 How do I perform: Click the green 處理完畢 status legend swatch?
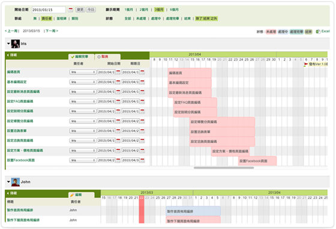[296, 32]
